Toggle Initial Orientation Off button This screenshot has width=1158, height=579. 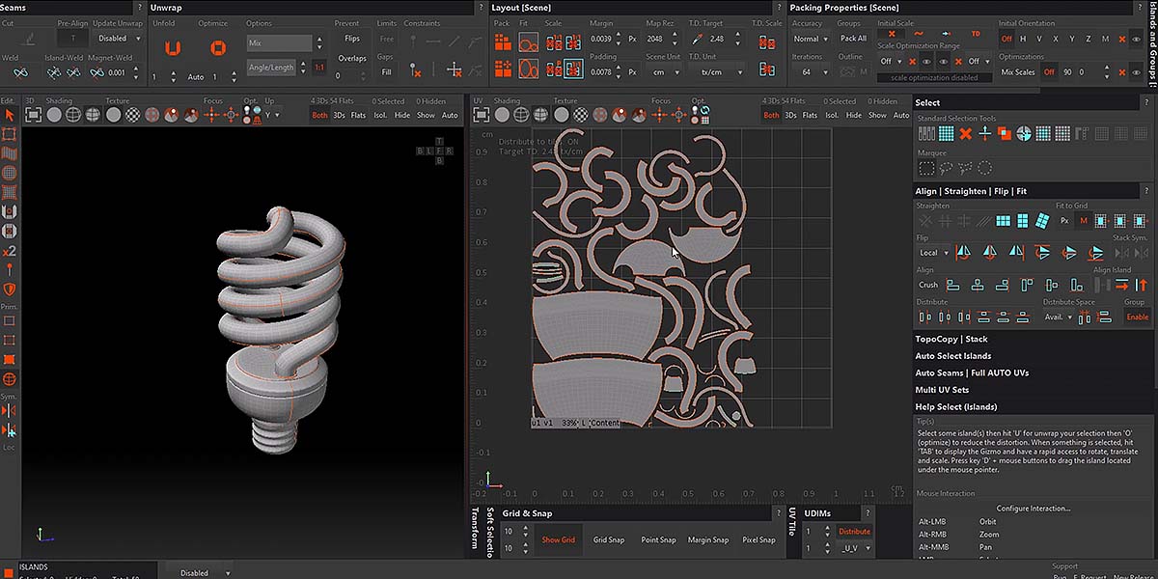click(1006, 39)
